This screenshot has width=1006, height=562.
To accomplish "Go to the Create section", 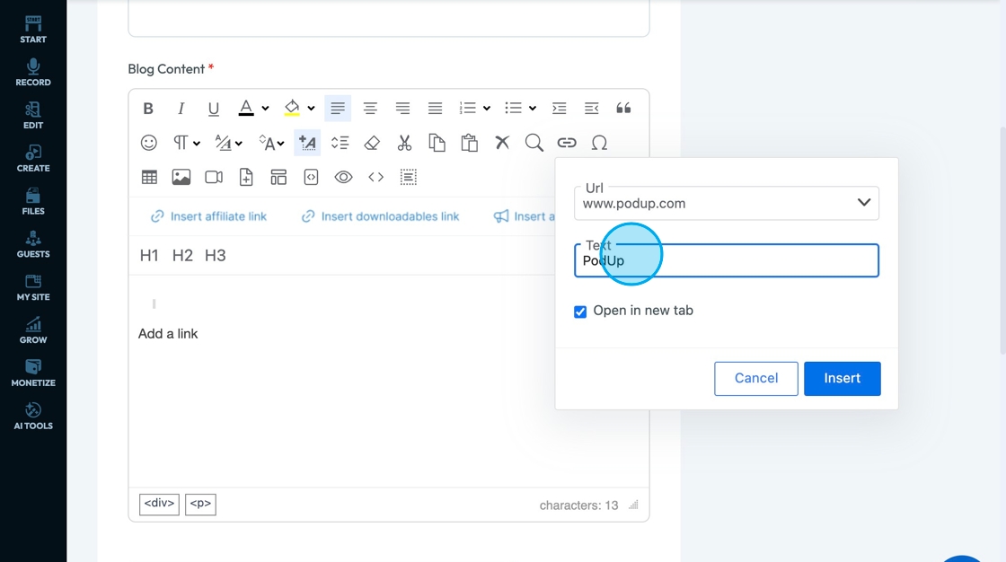I will [x=33, y=159].
